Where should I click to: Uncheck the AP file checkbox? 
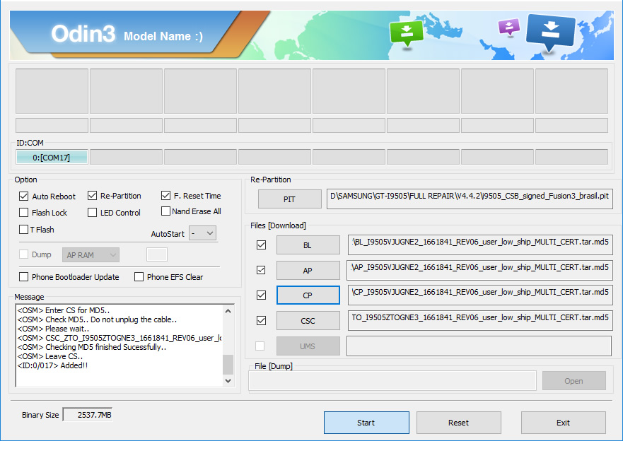(261, 270)
